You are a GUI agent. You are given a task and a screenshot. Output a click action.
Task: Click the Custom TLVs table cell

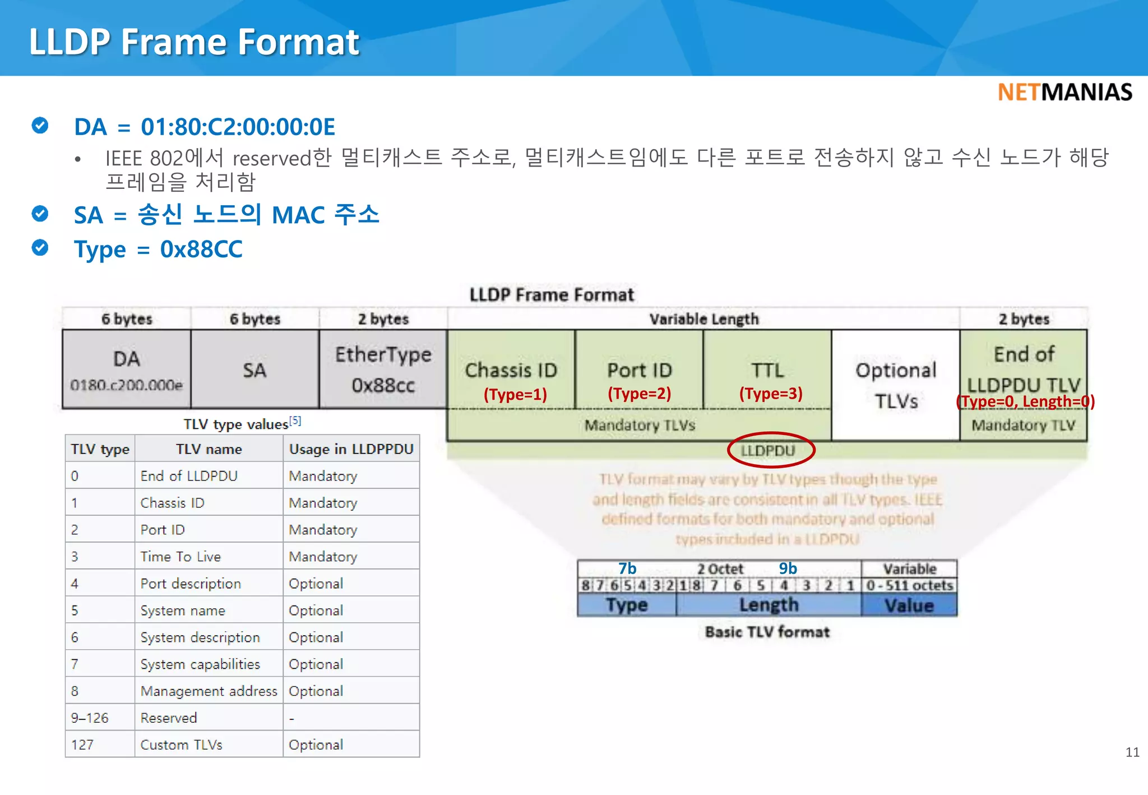pos(209,745)
